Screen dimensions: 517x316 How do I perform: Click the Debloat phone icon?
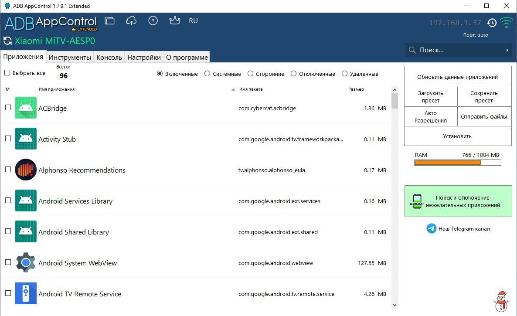pos(417,201)
